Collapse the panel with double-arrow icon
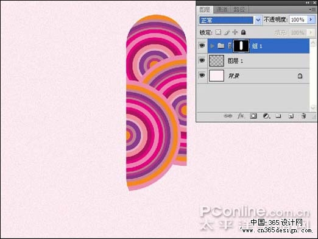318x239 pixels. click(308, 2)
